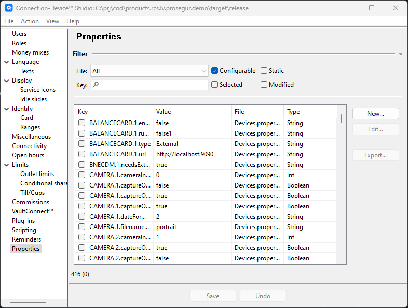The height and width of the screenshot is (308, 408).
Task: Check the BNECDM.1.needsExt... row checkbox
Action: coord(81,165)
